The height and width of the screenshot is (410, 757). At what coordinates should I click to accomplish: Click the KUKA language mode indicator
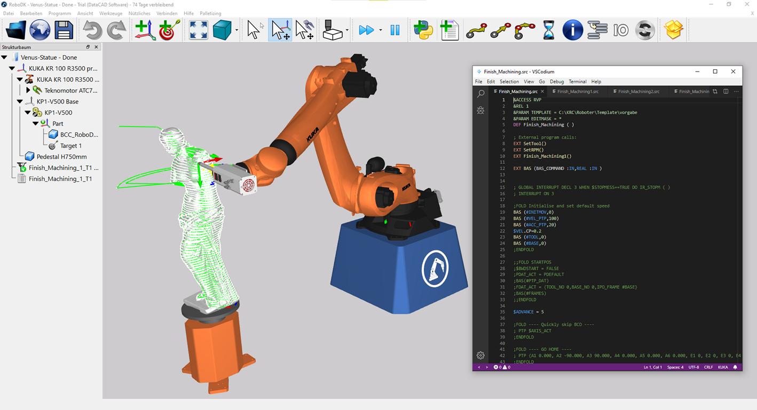pyautogui.click(x=723, y=367)
